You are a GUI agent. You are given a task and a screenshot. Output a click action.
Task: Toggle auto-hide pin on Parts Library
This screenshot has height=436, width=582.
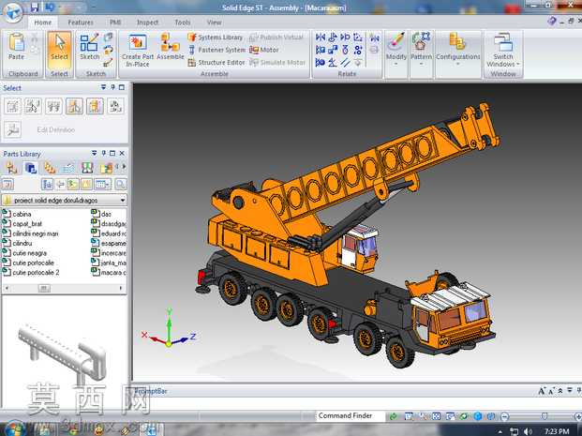point(103,153)
